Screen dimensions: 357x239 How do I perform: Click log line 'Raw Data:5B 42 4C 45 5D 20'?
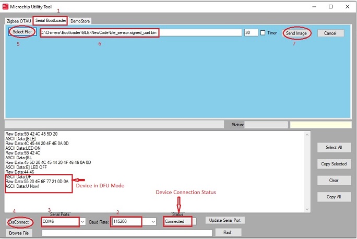point(31,134)
